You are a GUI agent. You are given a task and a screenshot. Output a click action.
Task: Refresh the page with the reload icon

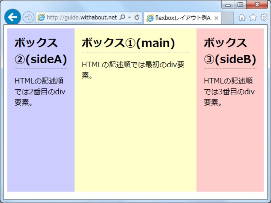pos(137,17)
